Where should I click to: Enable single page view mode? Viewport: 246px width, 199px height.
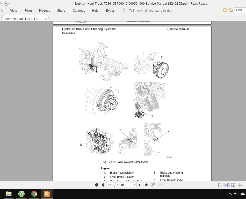(x=220, y=185)
